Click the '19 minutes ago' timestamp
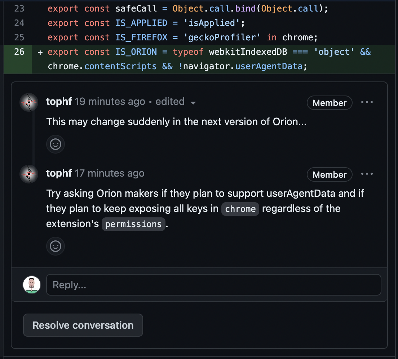This screenshot has height=359, width=398. coord(110,102)
